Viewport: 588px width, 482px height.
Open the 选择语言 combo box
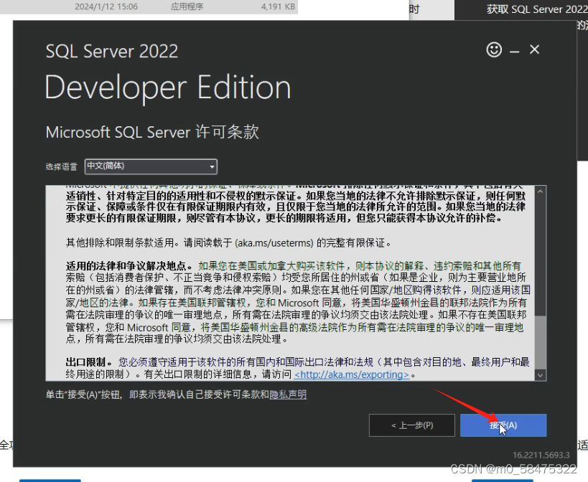(x=151, y=166)
